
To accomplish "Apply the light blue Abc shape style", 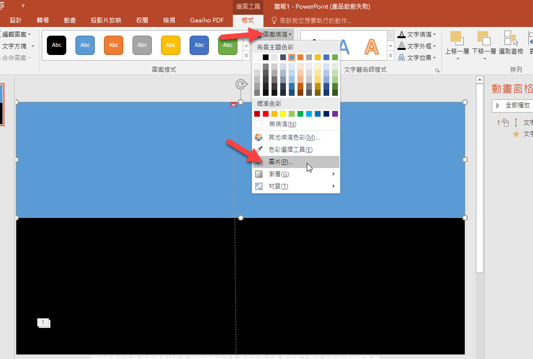I will [85, 45].
